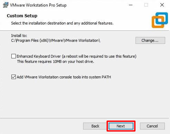Cancel the VMware Workstation setup

pyautogui.click(x=152, y=126)
